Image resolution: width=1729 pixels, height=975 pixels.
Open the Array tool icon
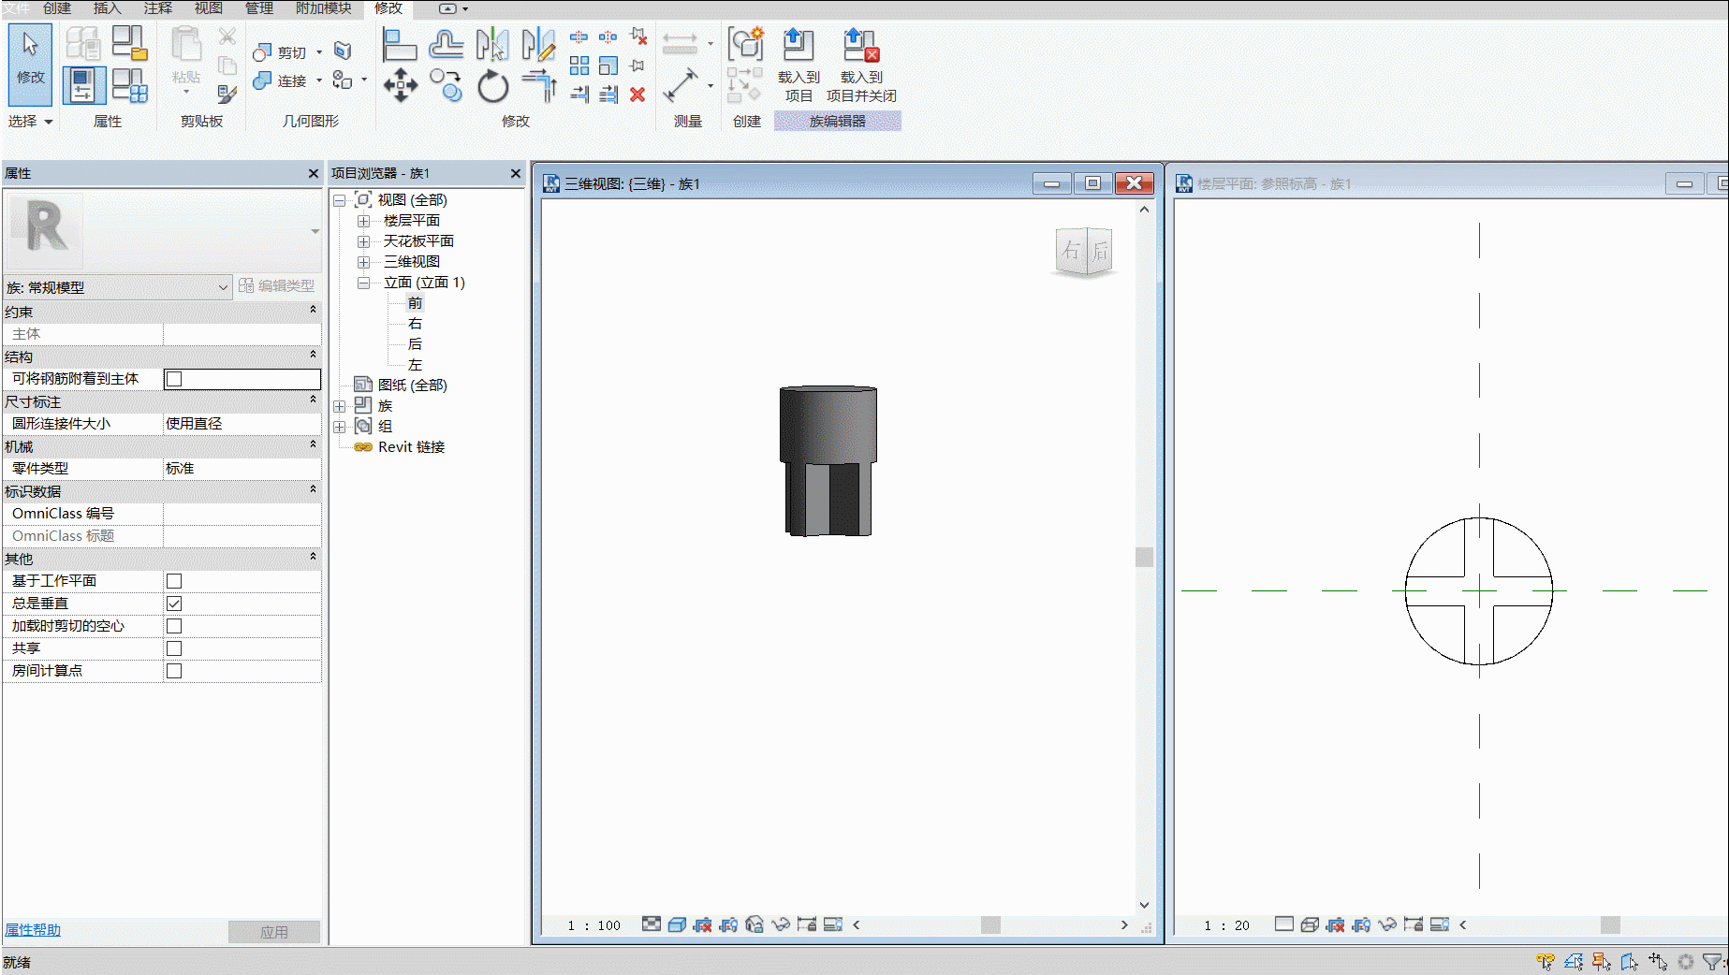(x=579, y=65)
